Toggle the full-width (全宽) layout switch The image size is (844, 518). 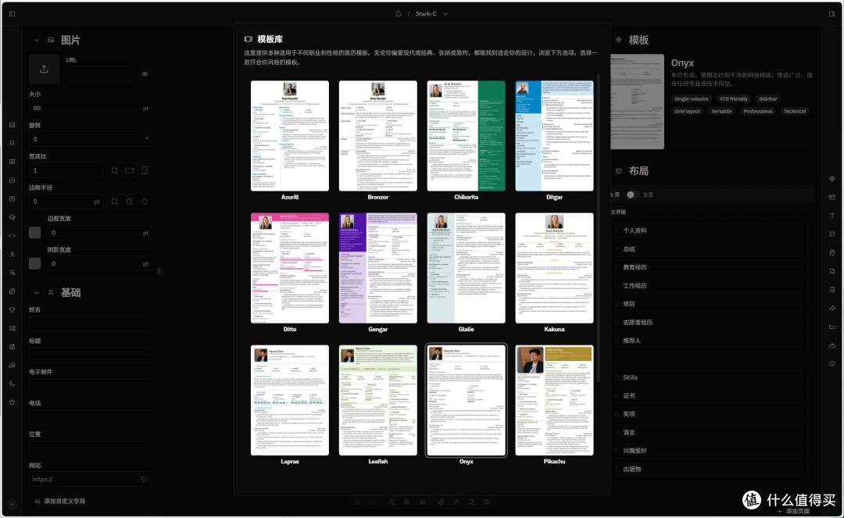point(632,195)
